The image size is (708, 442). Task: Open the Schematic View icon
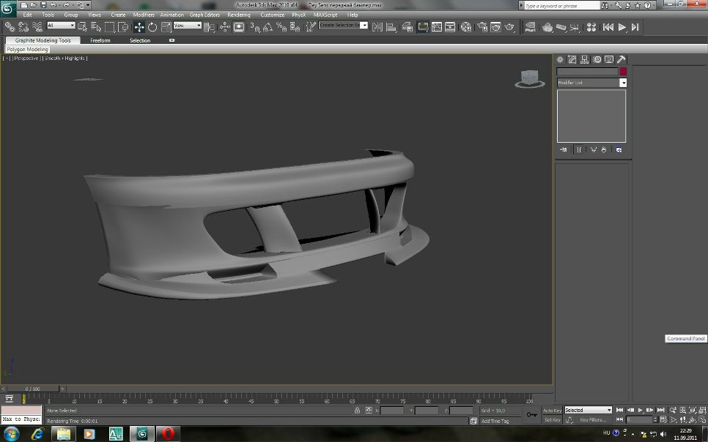(x=450, y=27)
